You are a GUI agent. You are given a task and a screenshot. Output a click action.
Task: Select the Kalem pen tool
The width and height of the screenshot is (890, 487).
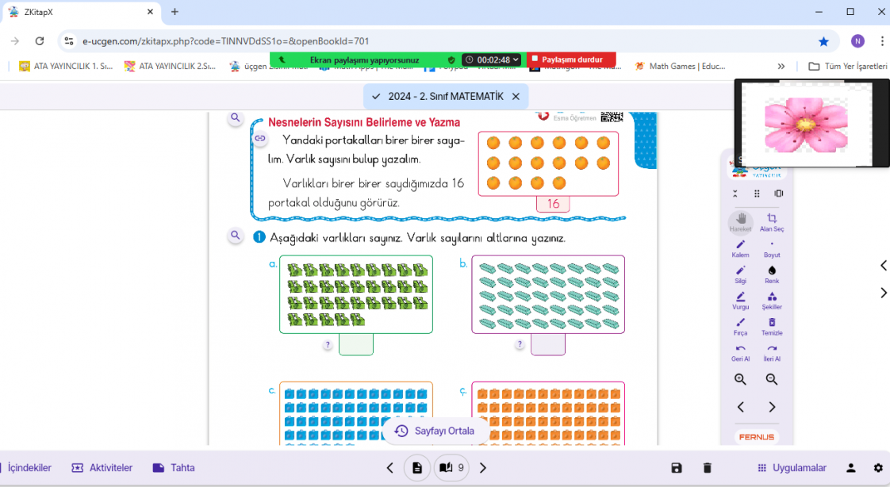tap(740, 247)
